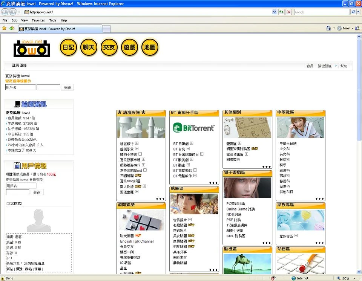362x281 pixels.
Task: Expand the 會員照片 plus box
Action: pos(190,220)
